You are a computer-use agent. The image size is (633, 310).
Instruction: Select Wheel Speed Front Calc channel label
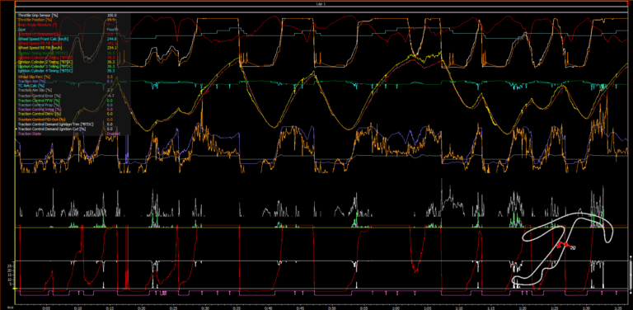[42, 39]
